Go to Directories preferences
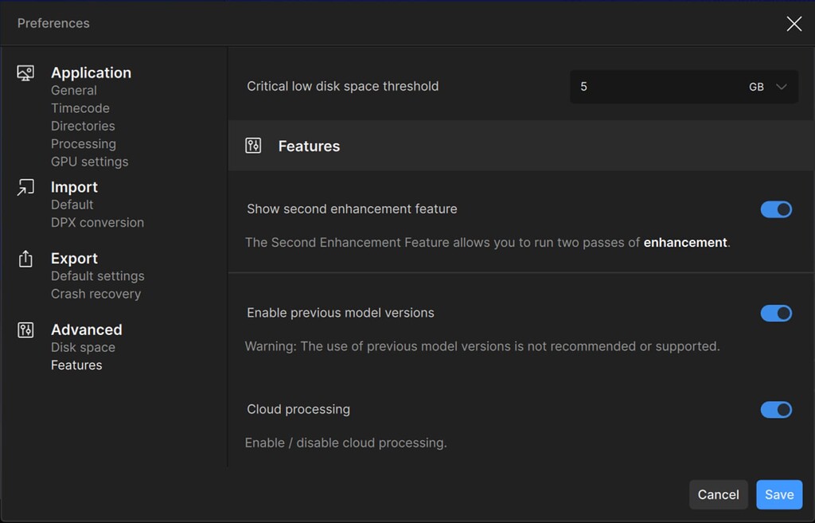 pos(83,126)
